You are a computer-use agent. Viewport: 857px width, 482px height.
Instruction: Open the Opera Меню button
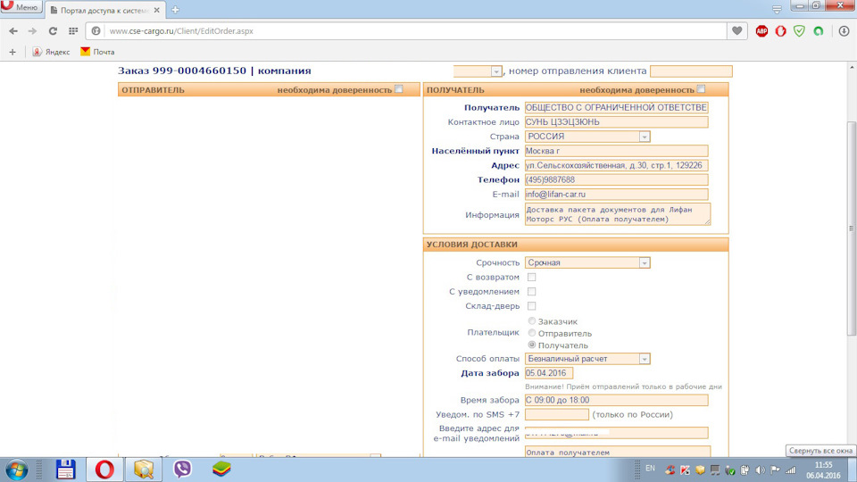21,7
